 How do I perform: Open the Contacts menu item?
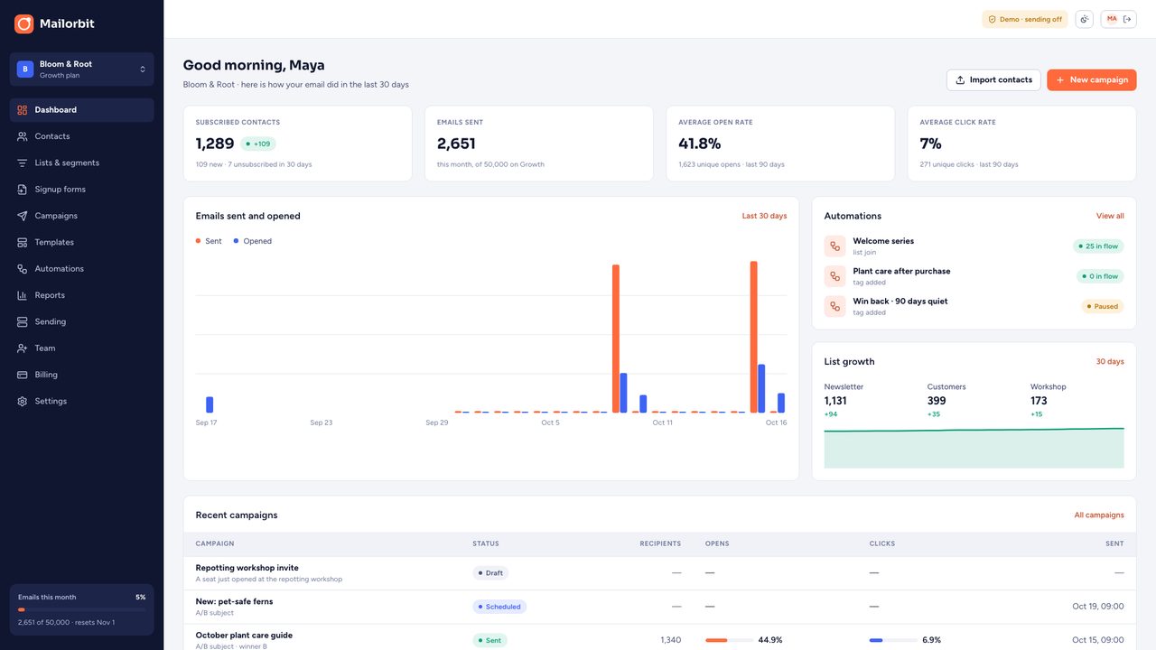81,136
